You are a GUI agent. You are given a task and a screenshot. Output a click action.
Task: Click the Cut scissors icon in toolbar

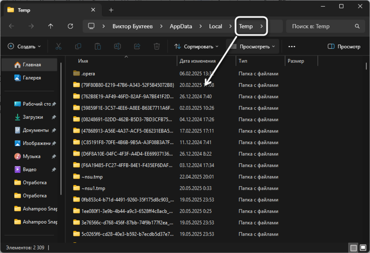[59, 46]
